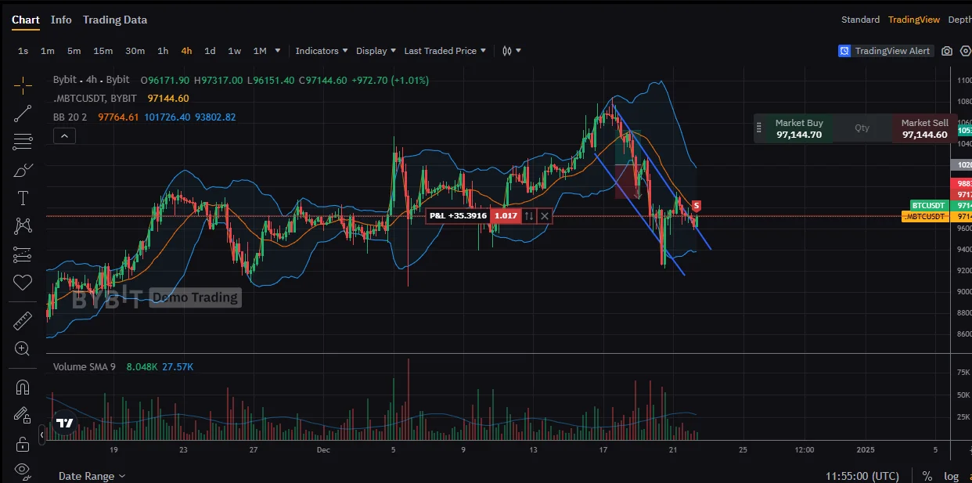Toggle hide all drawings eye icon
Screen dimensions: 972x483
click(23, 470)
